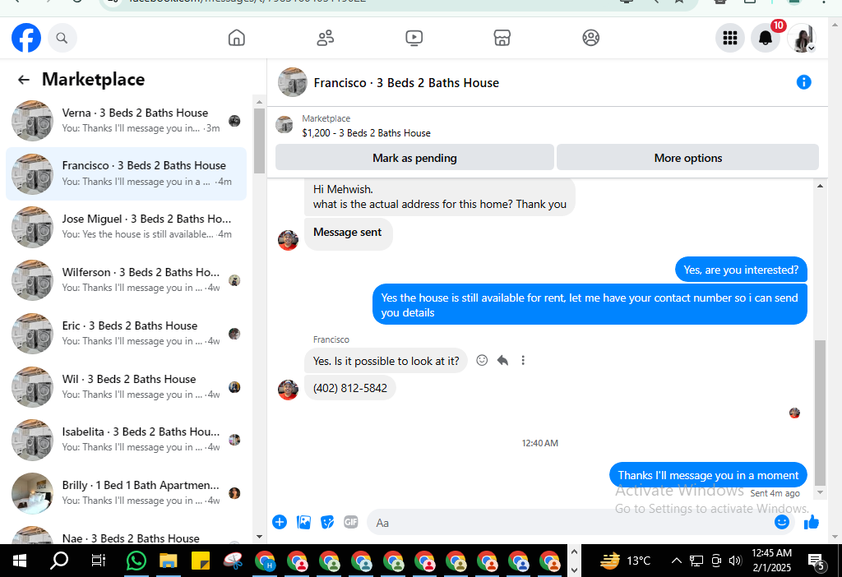Open the GIF picker icon
Viewport: 842px width, 577px height.
tap(350, 522)
